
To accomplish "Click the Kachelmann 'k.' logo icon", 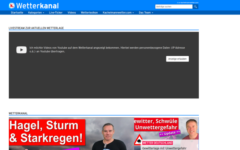I will (x=12, y=6).
